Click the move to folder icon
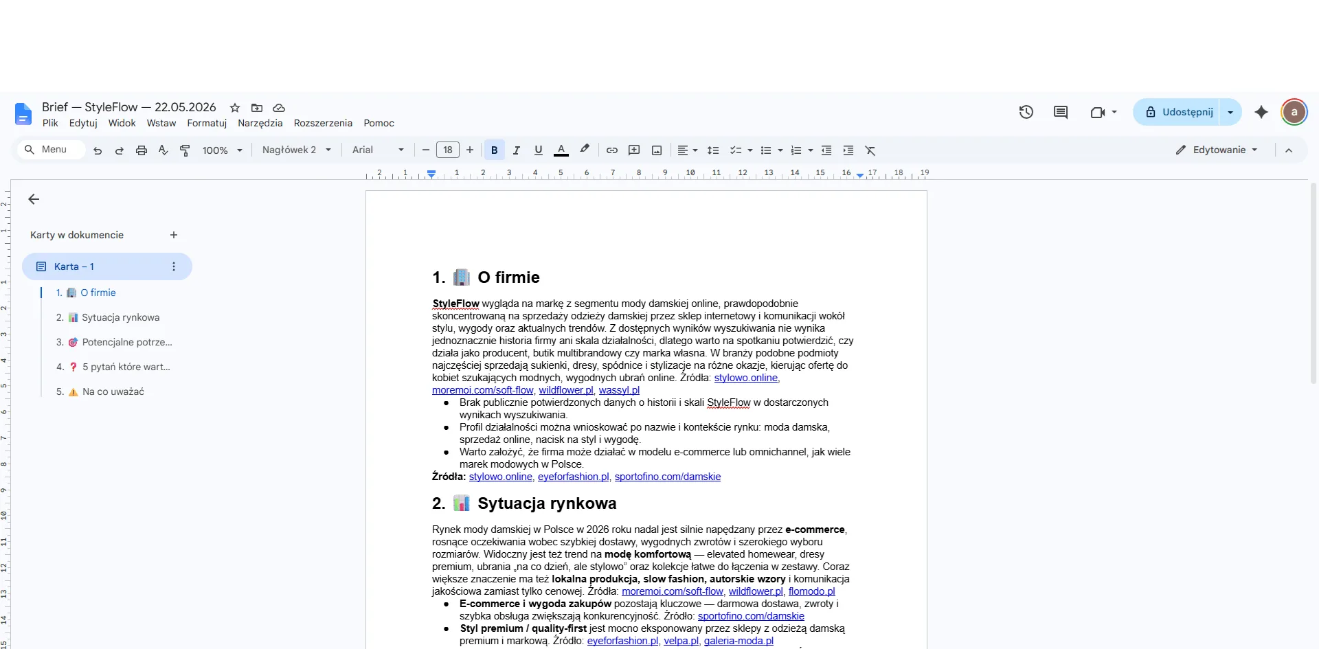Viewport: 1319px width, 649px height. click(x=257, y=108)
